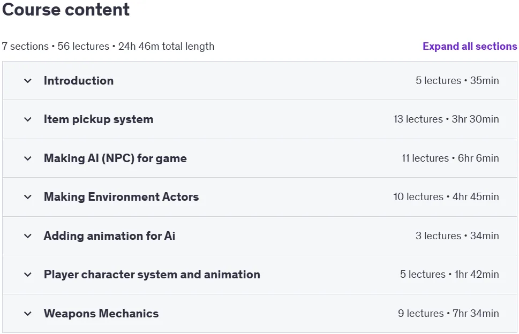
Task: Expand Adding animation for Ai chevron
Action: (28, 236)
